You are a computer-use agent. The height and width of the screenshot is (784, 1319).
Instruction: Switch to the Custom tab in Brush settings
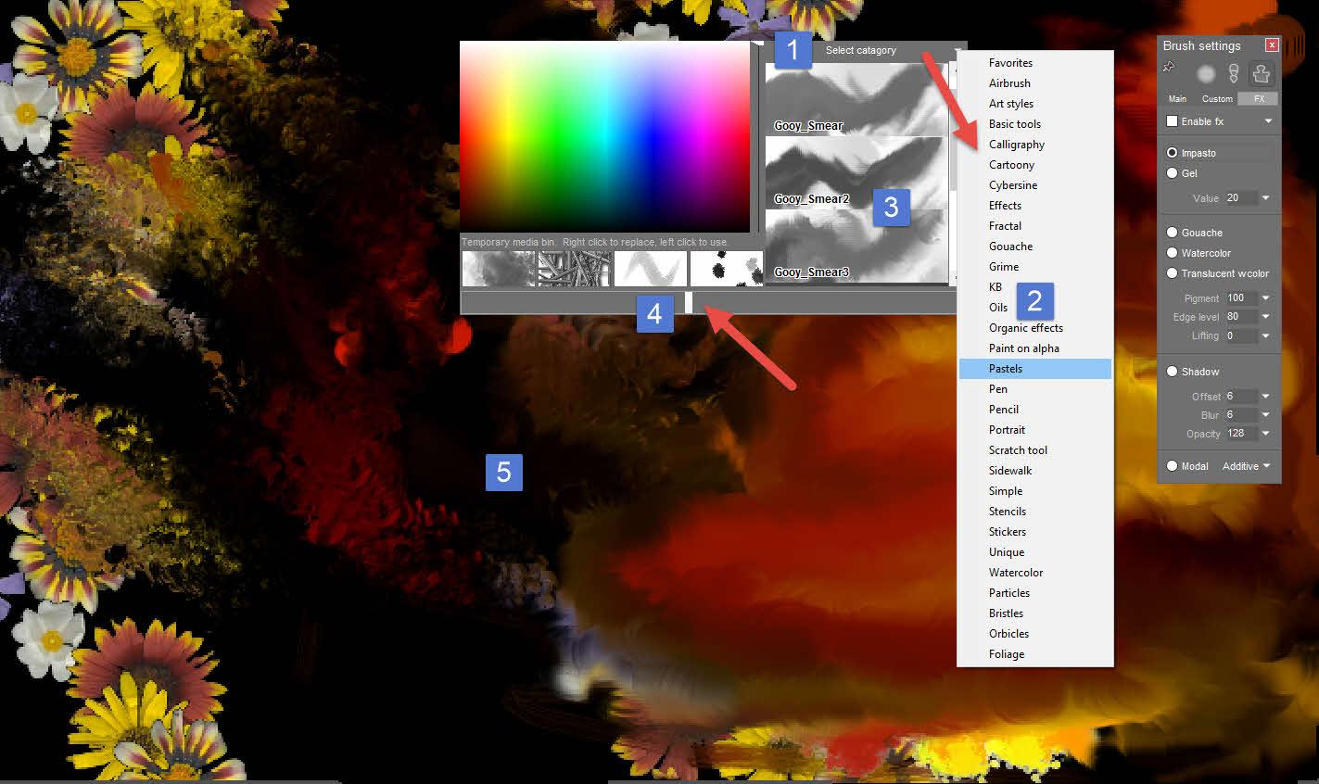pyautogui.click(x=1217, y=98)
